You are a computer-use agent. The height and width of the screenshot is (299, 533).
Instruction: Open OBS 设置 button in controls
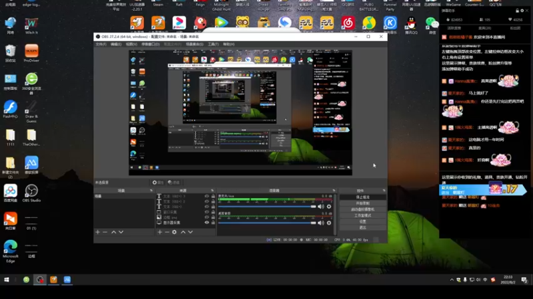(x=362, y=221)
